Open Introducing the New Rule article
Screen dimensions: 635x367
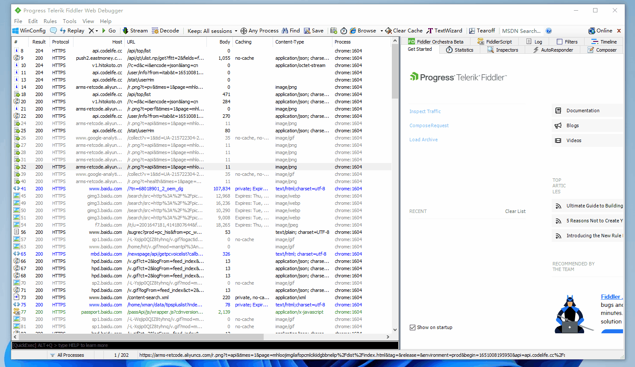tap(587, 236)
